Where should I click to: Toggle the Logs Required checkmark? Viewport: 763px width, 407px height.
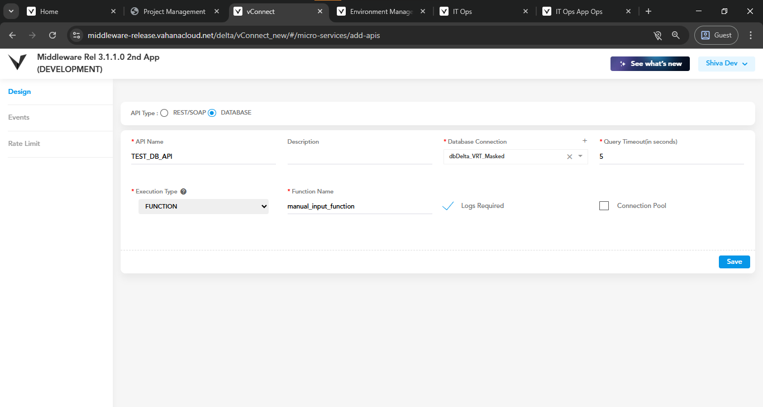[x=448, y=206]
